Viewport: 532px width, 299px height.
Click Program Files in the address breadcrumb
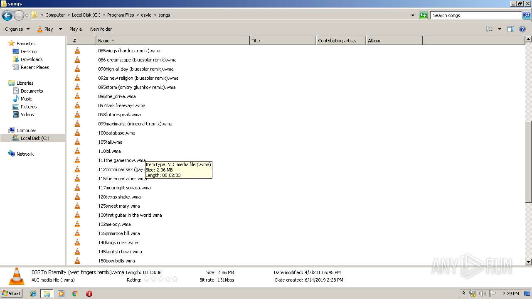pos(121,15)
